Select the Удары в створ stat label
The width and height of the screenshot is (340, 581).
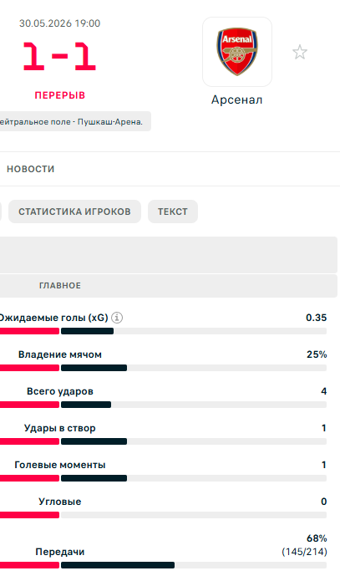[59, 428]
